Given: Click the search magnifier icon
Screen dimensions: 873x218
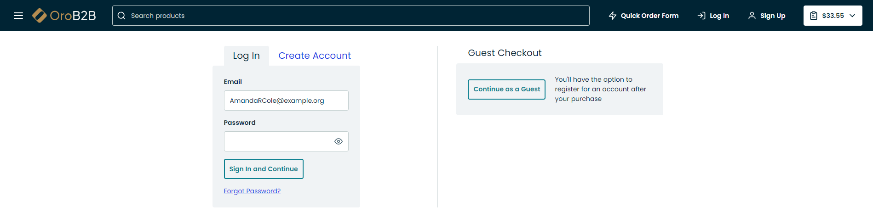Looking at the screenshot, I should (121, 16).
